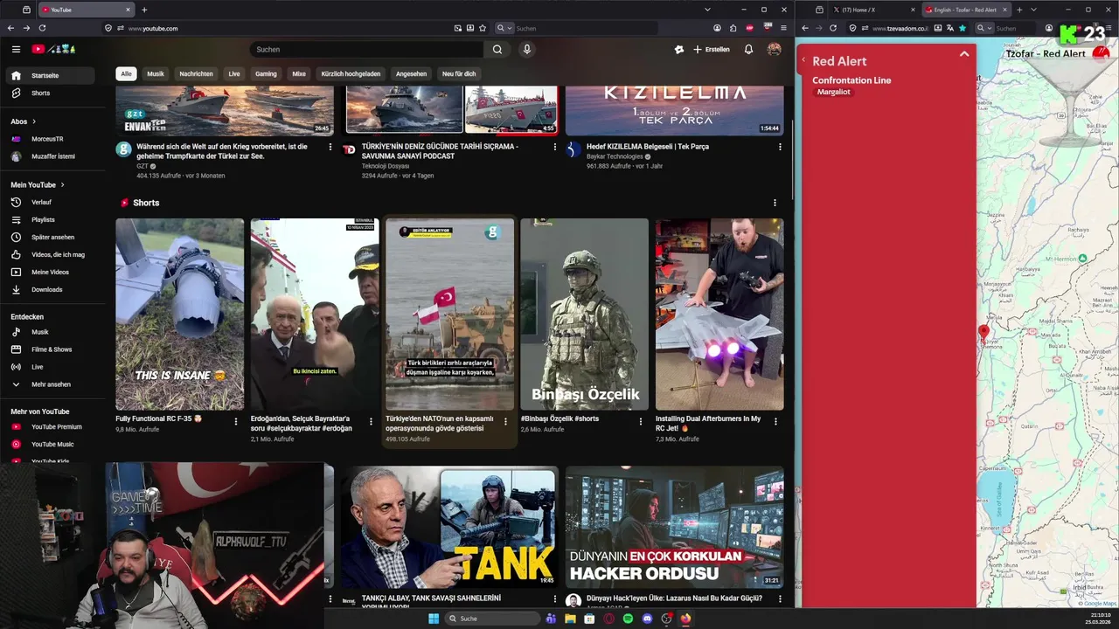
Task: Open options for Fully Functional RC F-35 short
Action: [236, 421]
